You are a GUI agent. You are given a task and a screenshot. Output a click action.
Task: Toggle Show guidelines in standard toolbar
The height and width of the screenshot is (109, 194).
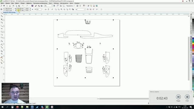(63, 6)
